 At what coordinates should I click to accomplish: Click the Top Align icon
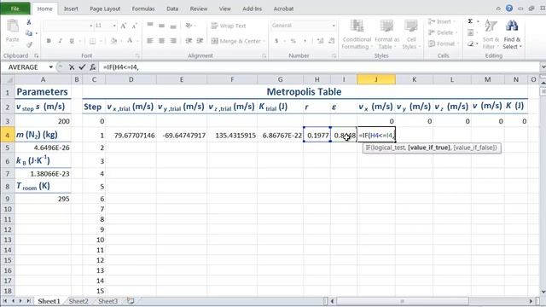click(150, 25)
